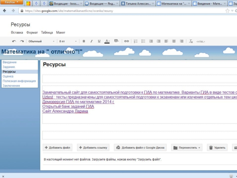Expand the 'Переместить' dropdown button

pos(187,147)
